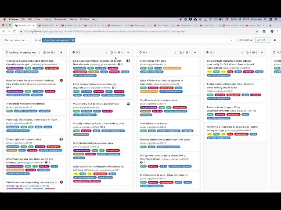
Task: Click assignee avatar on Validation error card
Action: (x=61, y=182)
